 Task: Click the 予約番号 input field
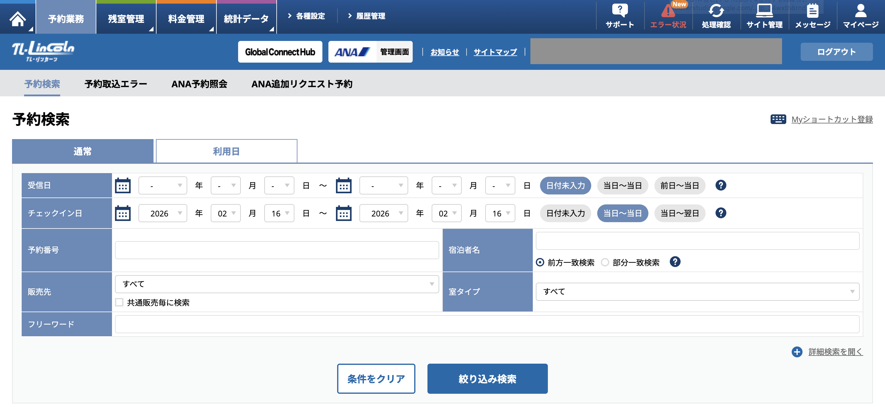pos(277,250)
